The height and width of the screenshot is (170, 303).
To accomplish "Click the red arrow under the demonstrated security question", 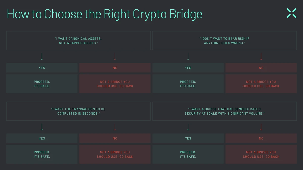I will pos(261,127).
